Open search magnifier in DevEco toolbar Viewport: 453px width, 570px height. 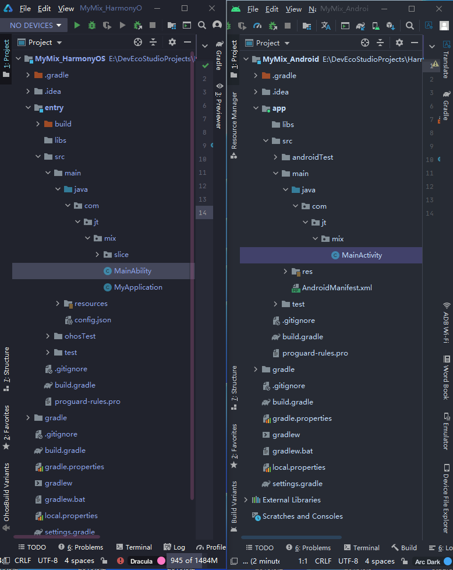[x=202, y=25]
